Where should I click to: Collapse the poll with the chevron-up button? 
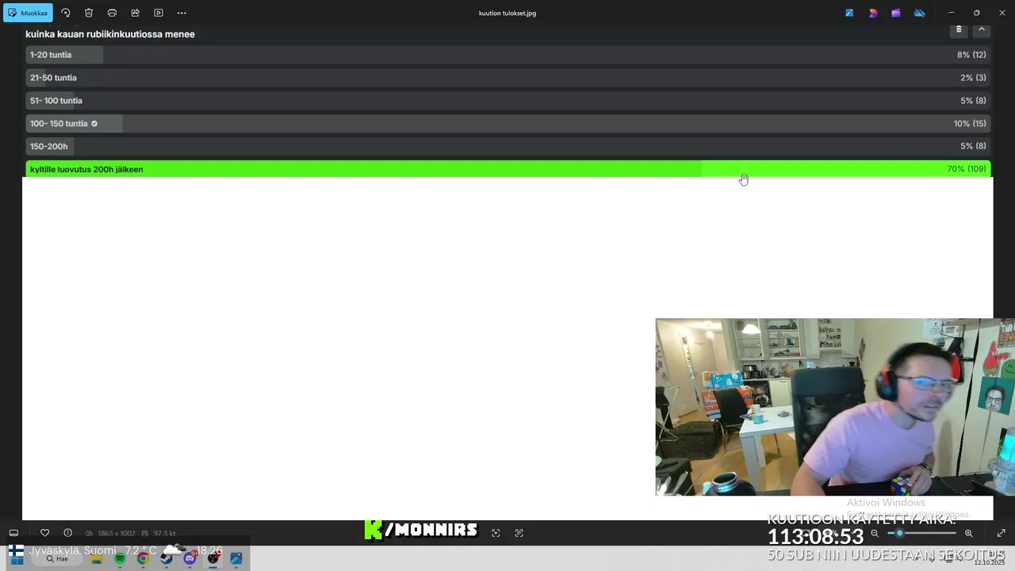[982, 29]
